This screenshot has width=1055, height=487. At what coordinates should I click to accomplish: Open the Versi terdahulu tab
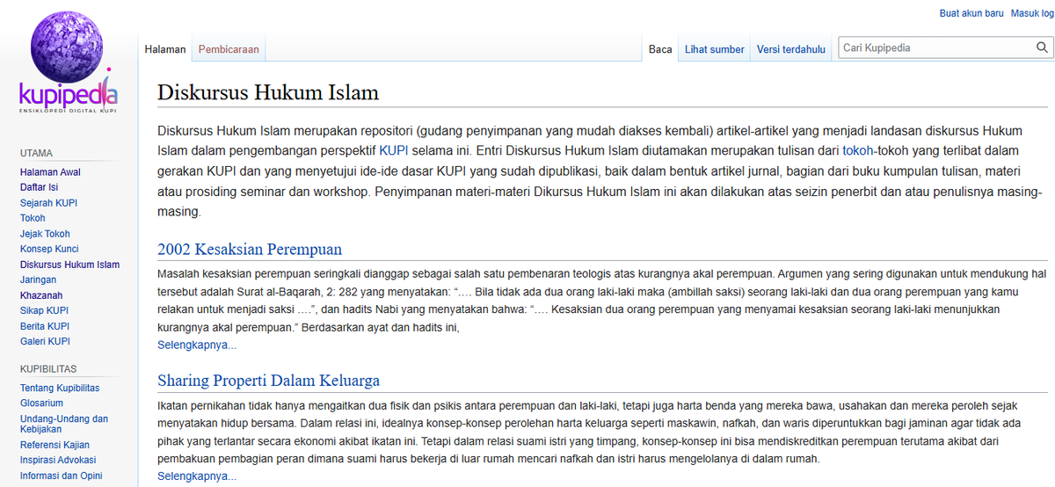791,49
